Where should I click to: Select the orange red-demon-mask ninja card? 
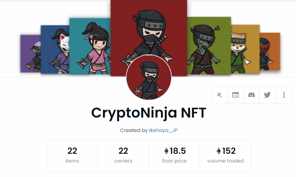(270, 51)
